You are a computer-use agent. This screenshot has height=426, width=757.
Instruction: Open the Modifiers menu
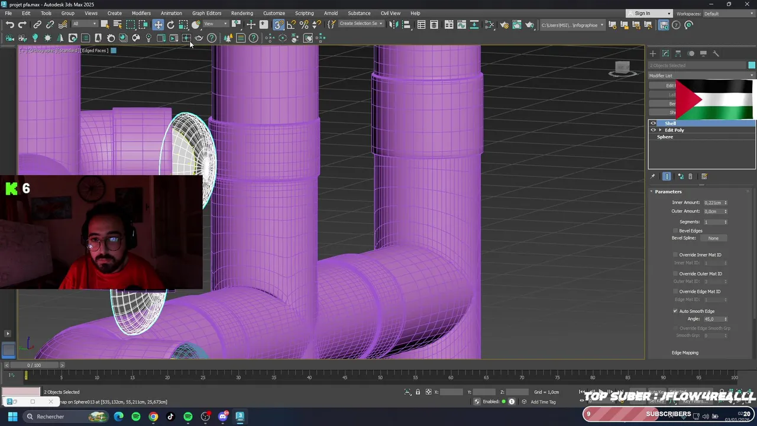tap(141, 13)
